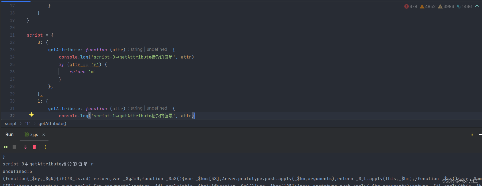The width and height of the screenshot is (482, 186).
Task: Click line number 21 in gutter
Action: click(12, 35)
